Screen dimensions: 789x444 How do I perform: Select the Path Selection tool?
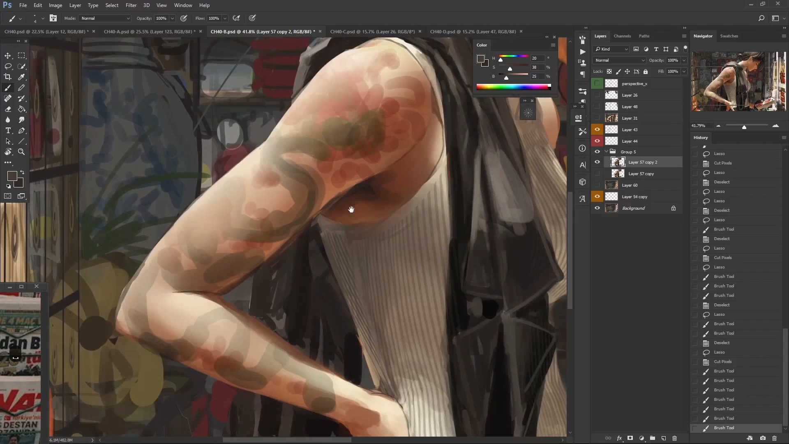[8, 141]
